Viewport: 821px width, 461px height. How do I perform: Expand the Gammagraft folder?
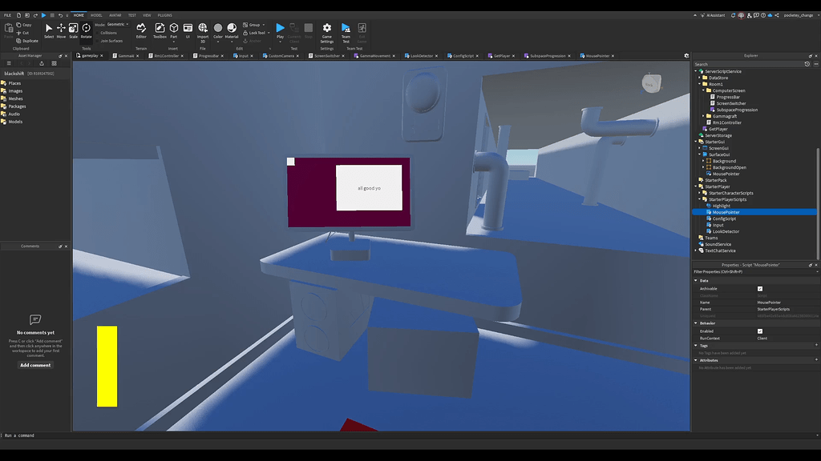pos(703,116)
